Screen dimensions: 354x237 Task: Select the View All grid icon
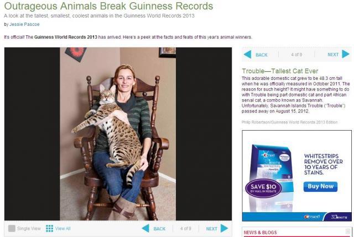coord(49,228)
